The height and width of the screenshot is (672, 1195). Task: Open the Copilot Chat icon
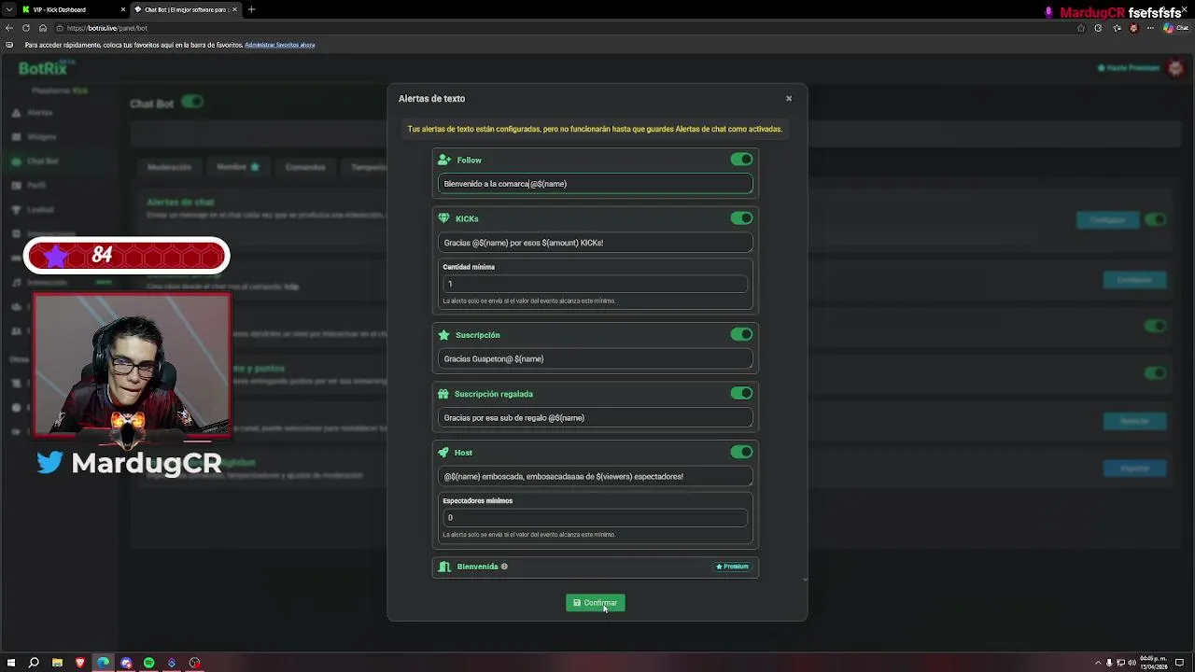click(1167, 28)
